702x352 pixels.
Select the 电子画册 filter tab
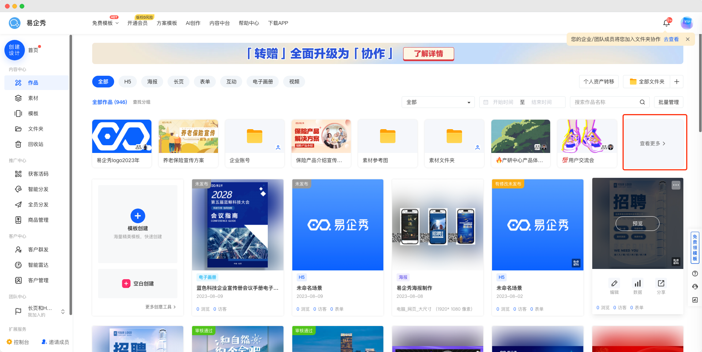[263, 82]
